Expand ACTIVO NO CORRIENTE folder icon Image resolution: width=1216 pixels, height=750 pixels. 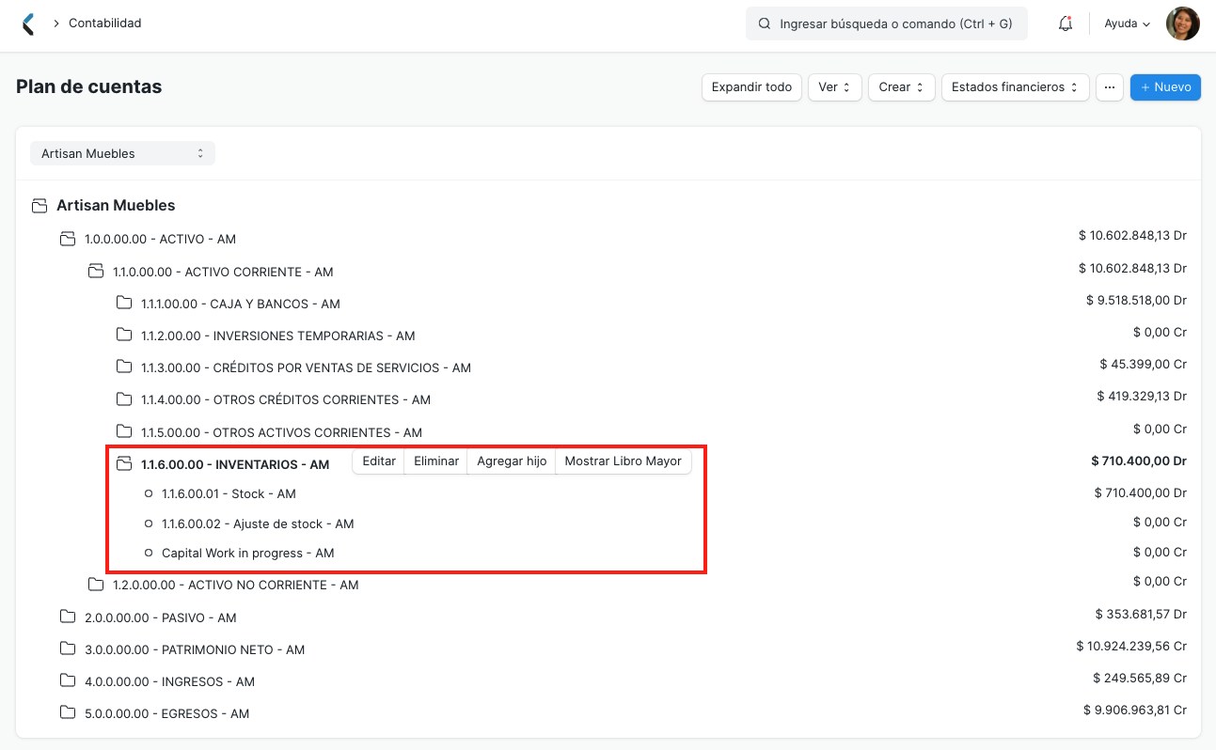96,585
